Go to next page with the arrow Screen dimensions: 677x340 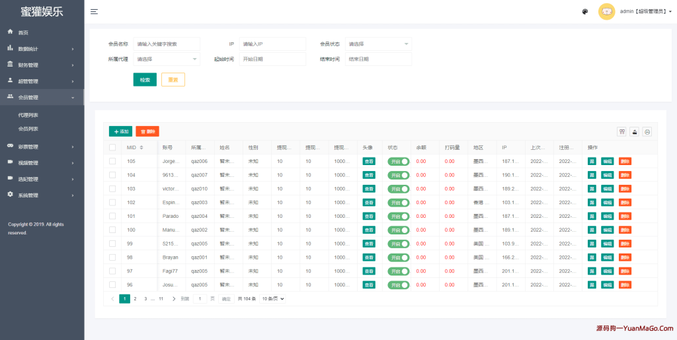(174, 298)
